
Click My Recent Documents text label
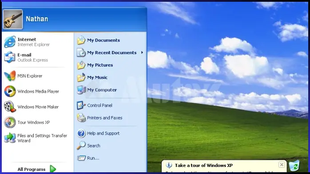click(112, 52)
